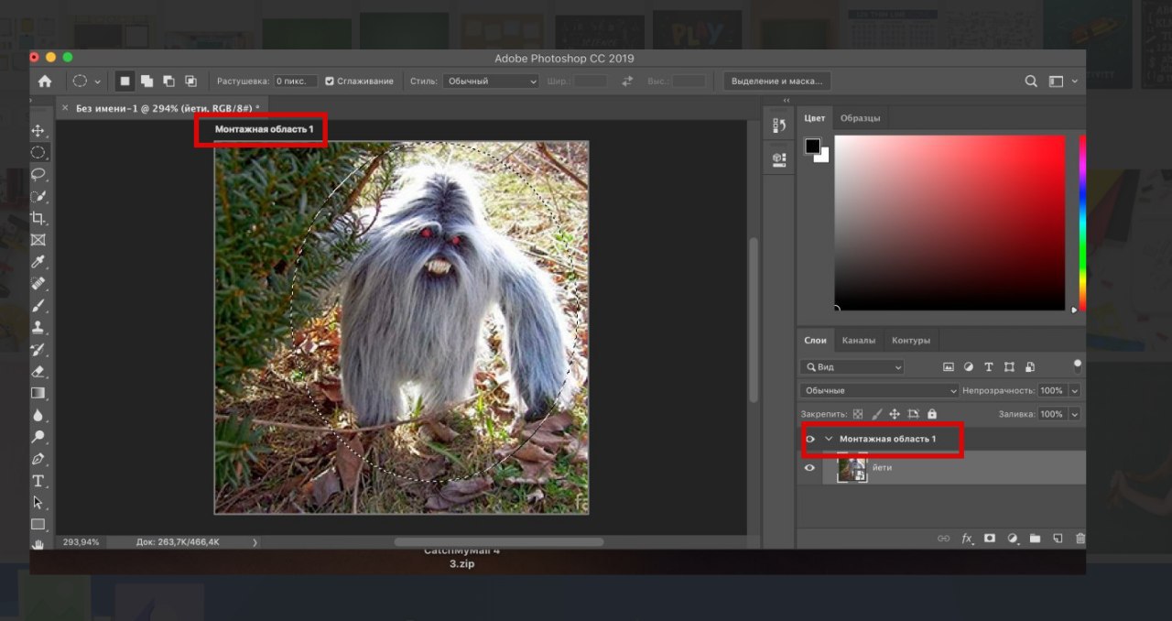
Task: Create new adjustment layer
Action: point(1013,539)
